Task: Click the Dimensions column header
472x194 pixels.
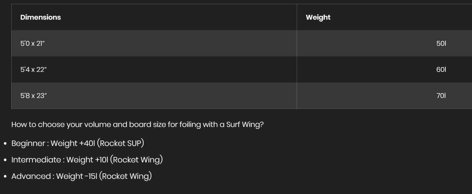Action: coord(40,17)
